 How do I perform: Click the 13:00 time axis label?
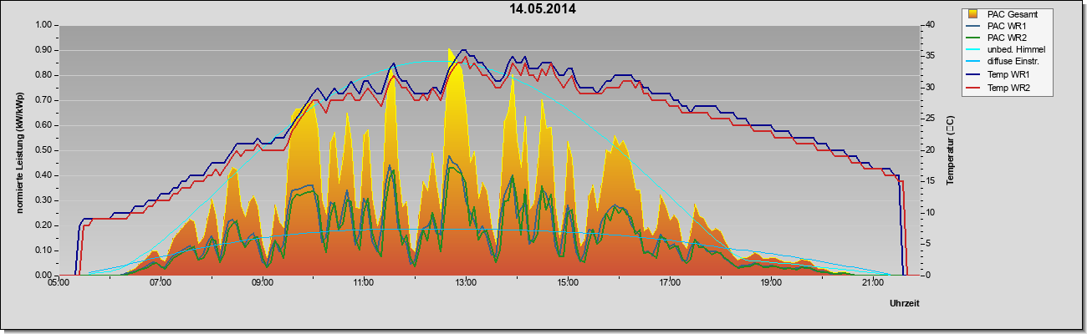coord(465,284)
